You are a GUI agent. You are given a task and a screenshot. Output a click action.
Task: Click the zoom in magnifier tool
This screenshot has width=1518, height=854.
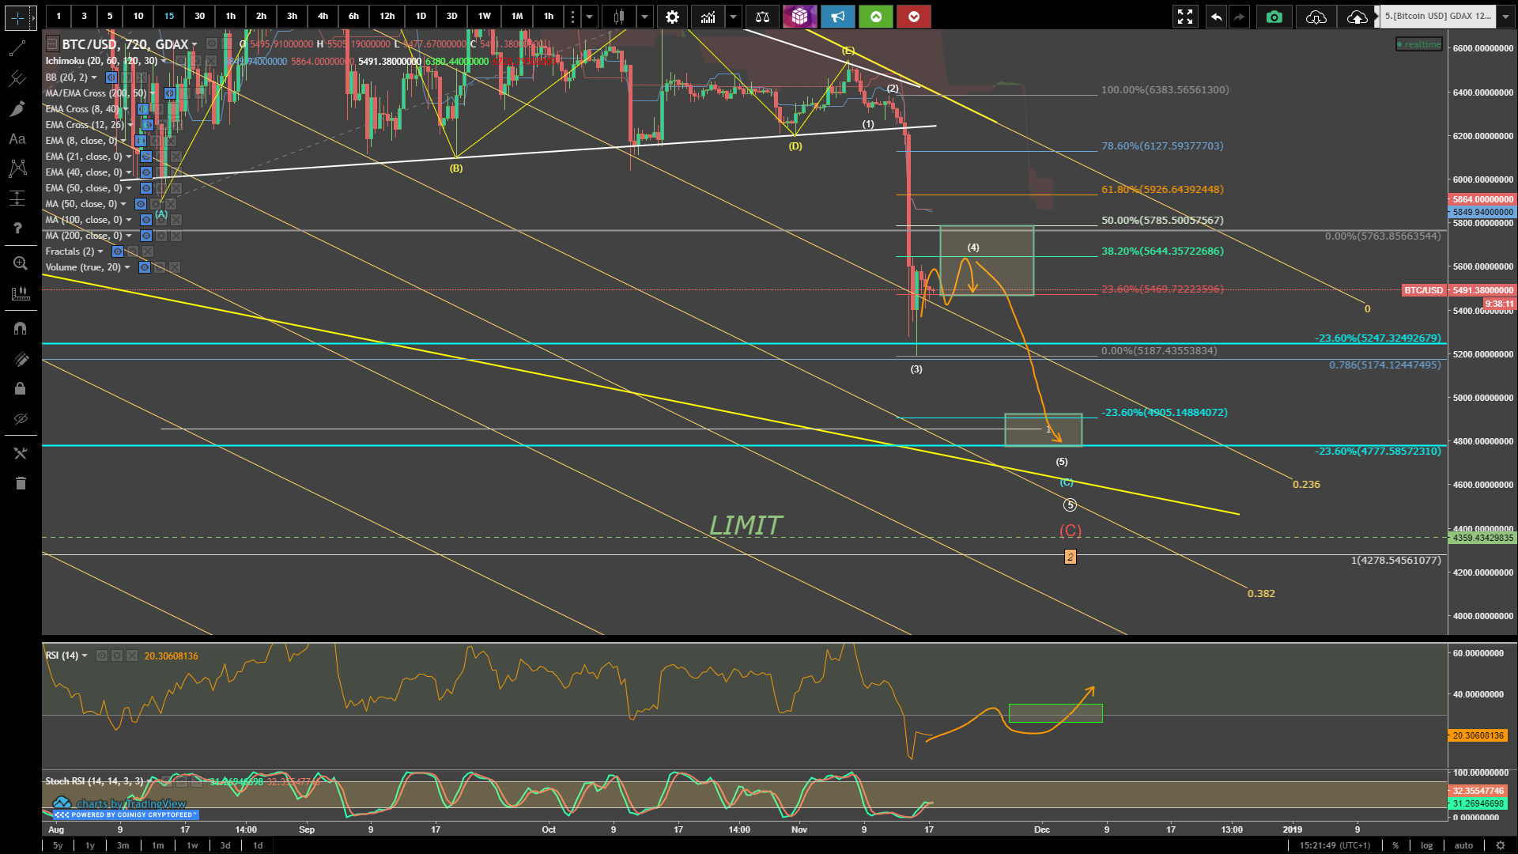(21, 263)
